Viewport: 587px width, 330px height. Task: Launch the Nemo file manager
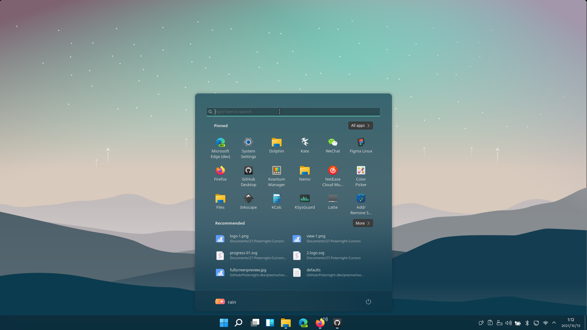coord(305,174)
